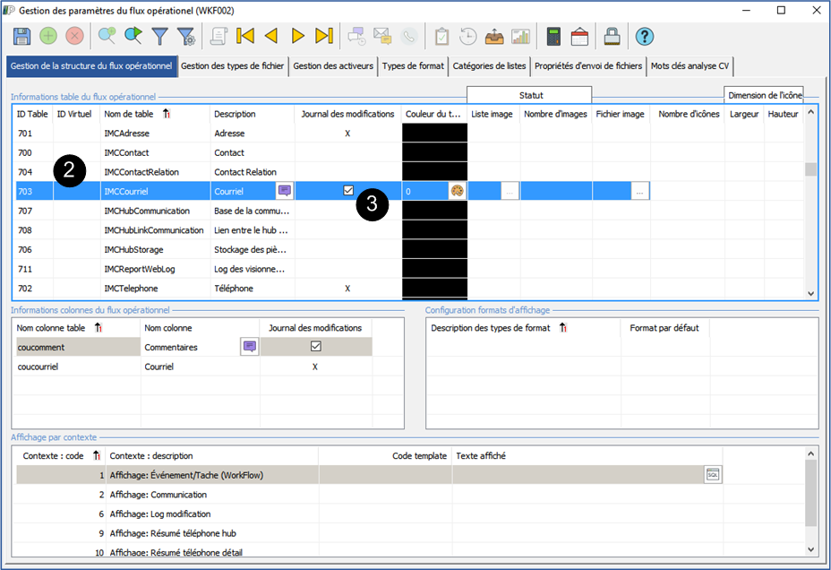Toggle Journal des modifications for IMCCourriel
The width and height of the screenshot is (831, 570).
pyautogui.click(x=349, y=190)
